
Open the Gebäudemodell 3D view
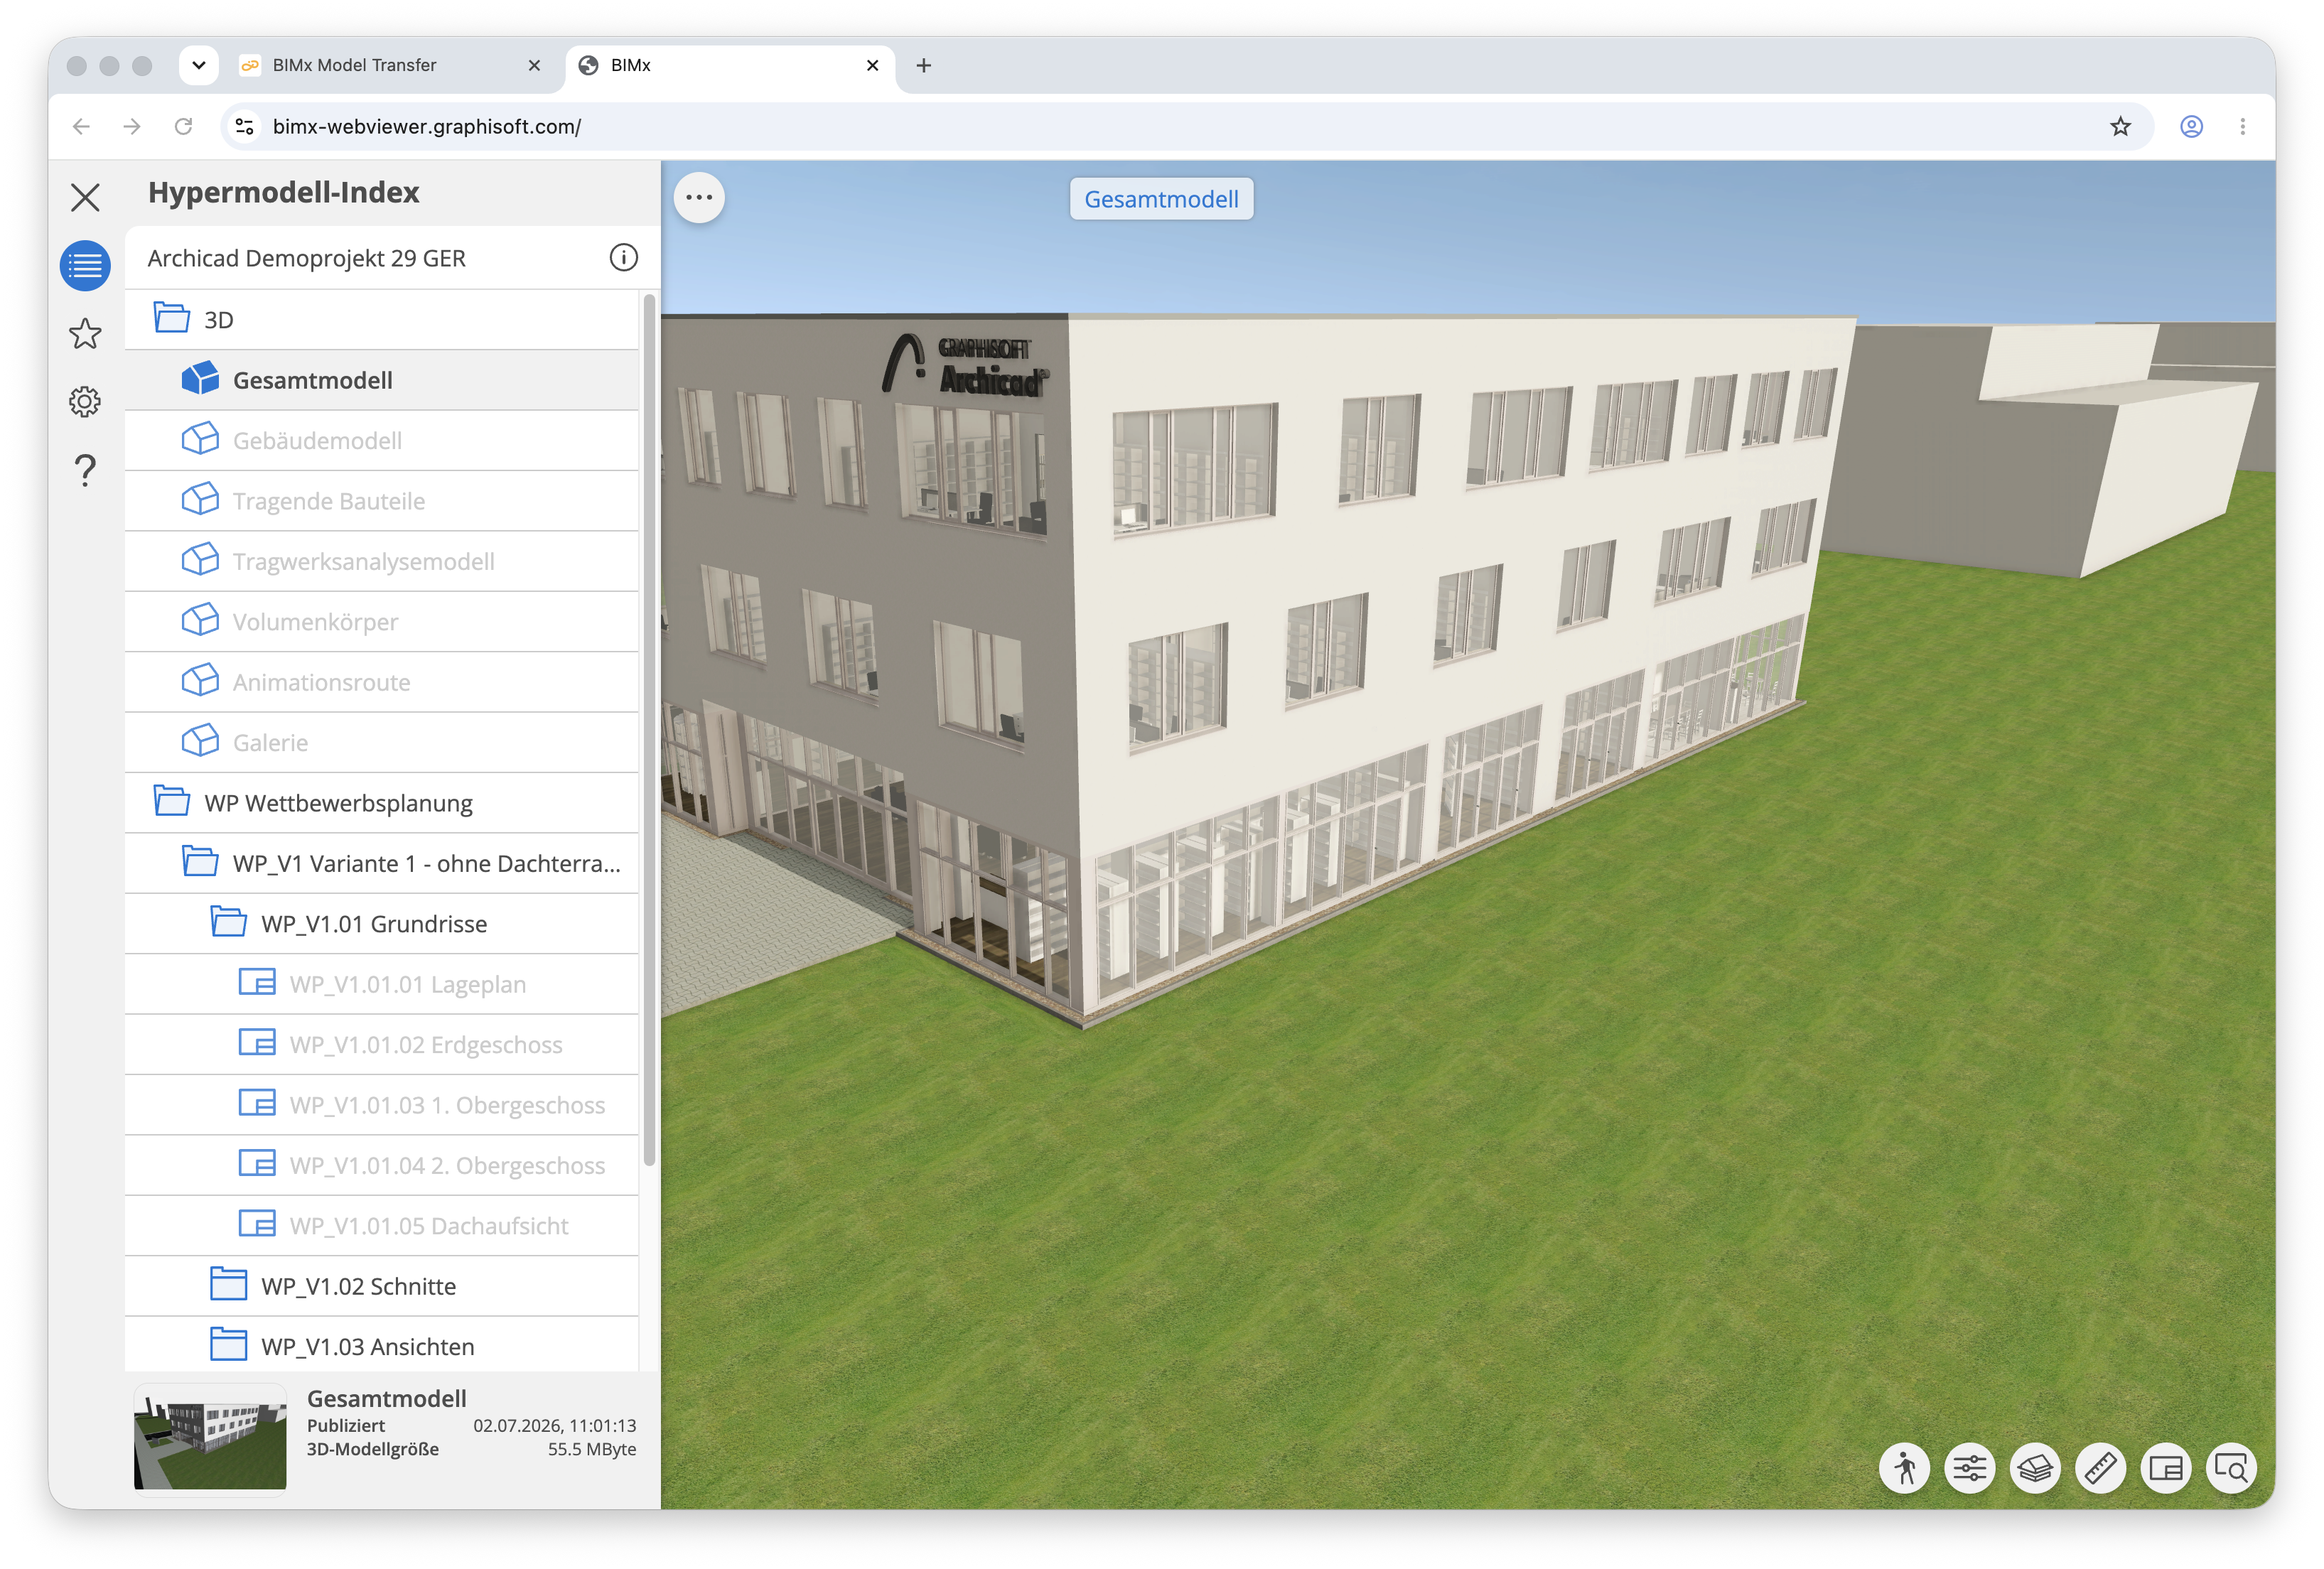pos(381,441)
